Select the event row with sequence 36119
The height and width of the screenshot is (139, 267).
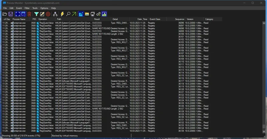112,86
